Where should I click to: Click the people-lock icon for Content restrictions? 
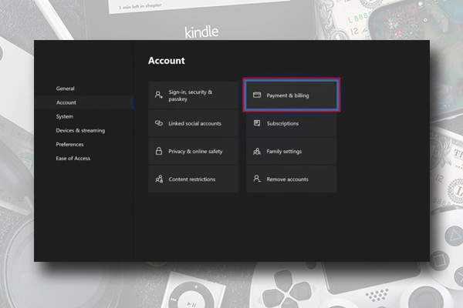click(159, 179)
